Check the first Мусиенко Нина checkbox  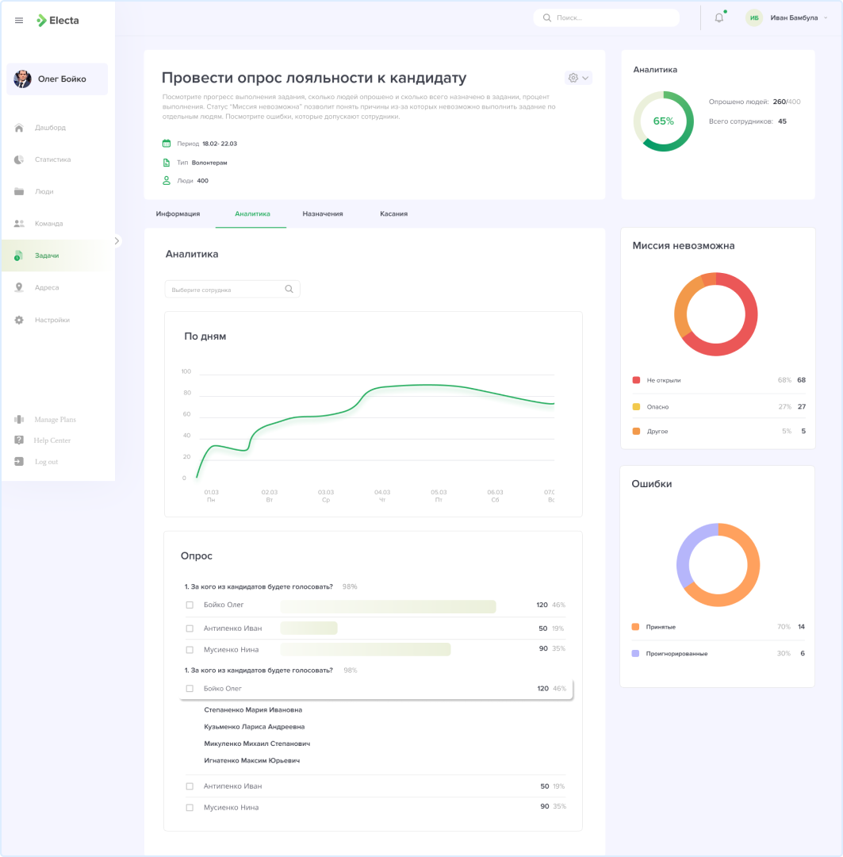click(190, 650)
